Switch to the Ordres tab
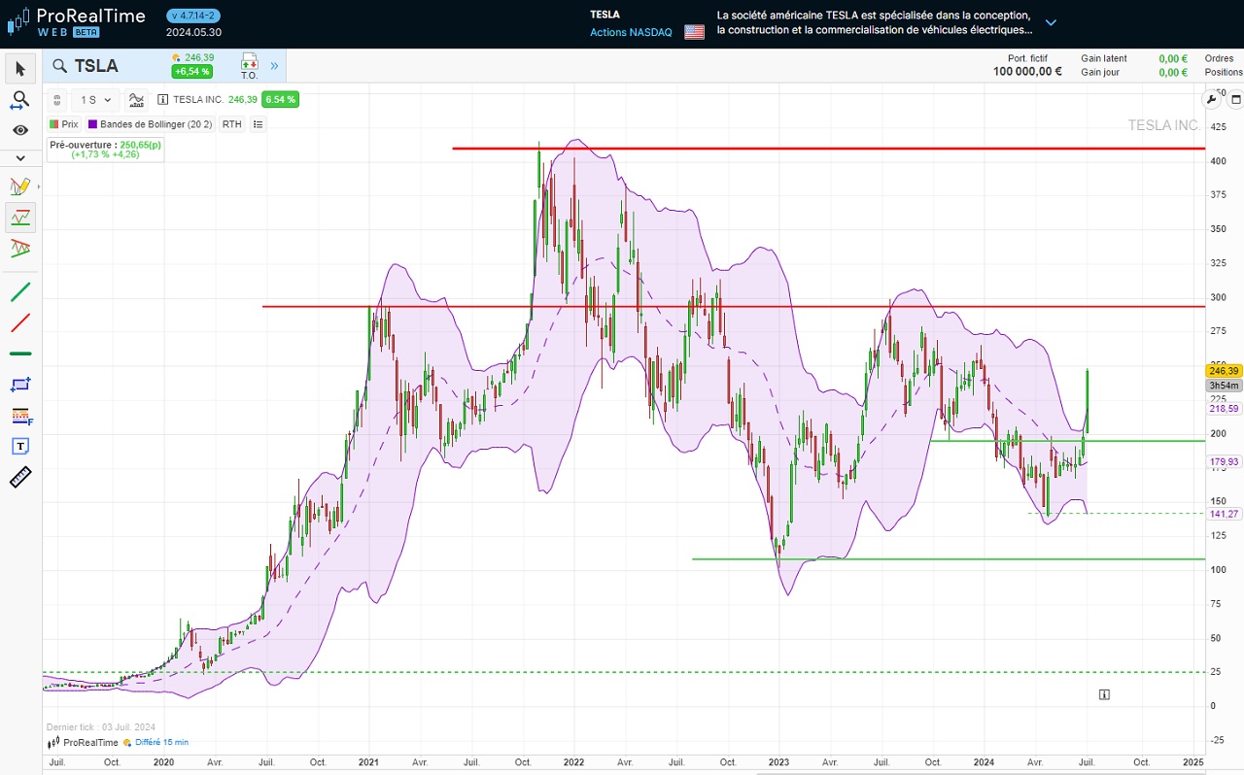1244x775 pixels. [x=1221, y=58]
